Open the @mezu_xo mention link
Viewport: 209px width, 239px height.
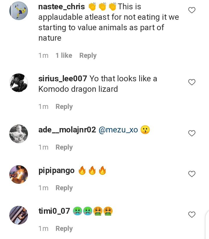pos(118,130)
